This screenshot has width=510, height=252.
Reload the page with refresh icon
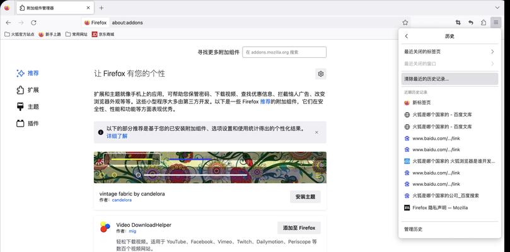[33, 23]
